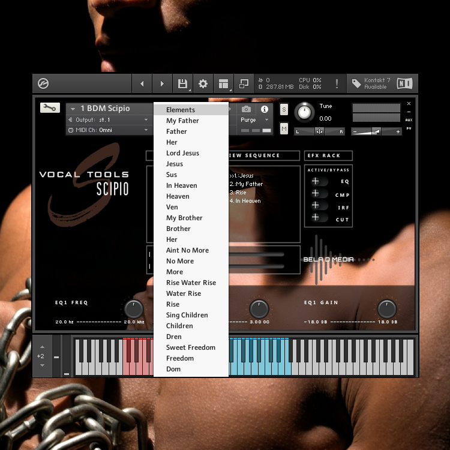This screenshot has height=450, width=450.
Task: Click the View Sequence button
Action: click(264, 155)
